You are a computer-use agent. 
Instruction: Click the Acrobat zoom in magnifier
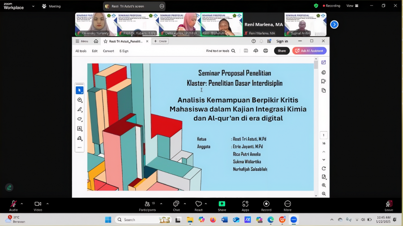pos(324,185)
